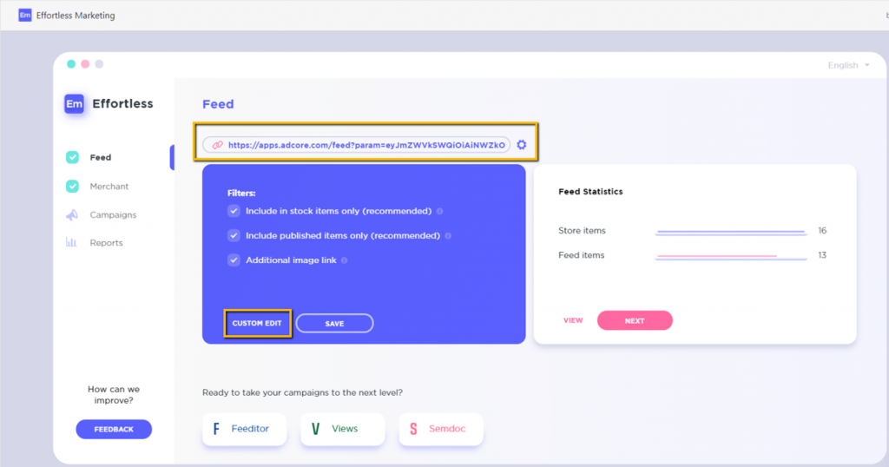Click info icon beside Additional image link
Viewport: 889px width, 467px height.
pyautogui.click(x=345, y=260)
